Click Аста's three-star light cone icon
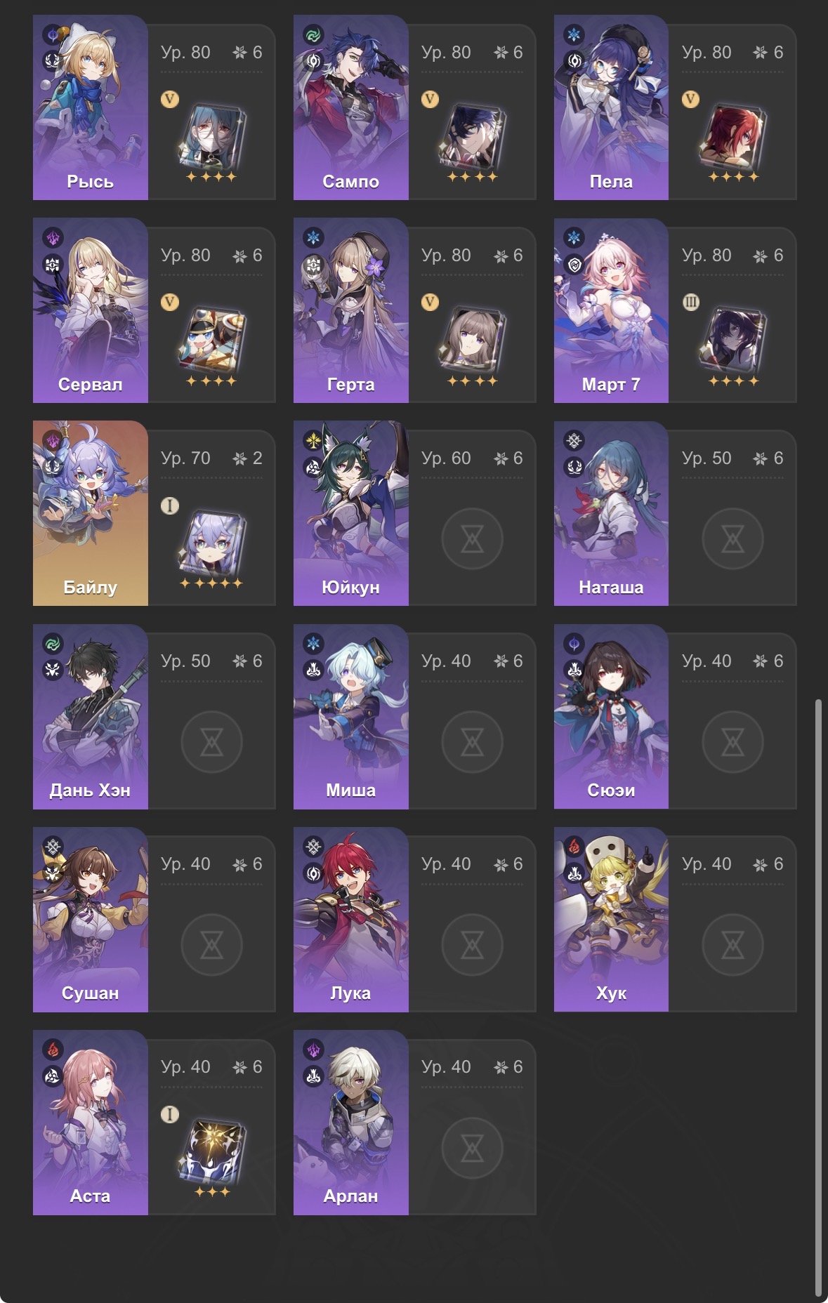828x1303 pixels. click(x=212, y=1151)
